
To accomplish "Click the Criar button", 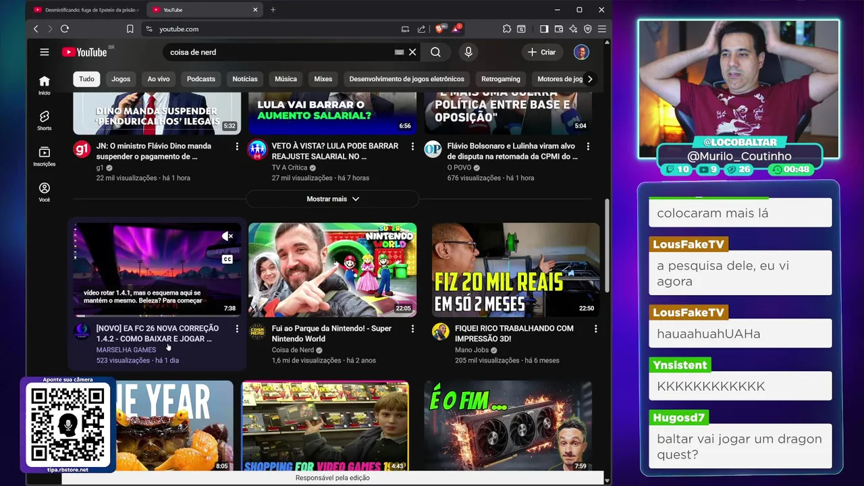I will (x=541, y=52).
